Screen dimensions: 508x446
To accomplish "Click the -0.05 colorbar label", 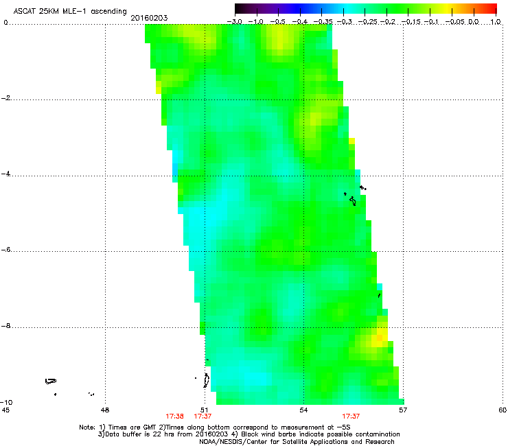I will pos(455,22).
